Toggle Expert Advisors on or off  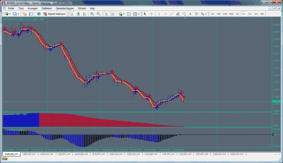coord(54,14)
